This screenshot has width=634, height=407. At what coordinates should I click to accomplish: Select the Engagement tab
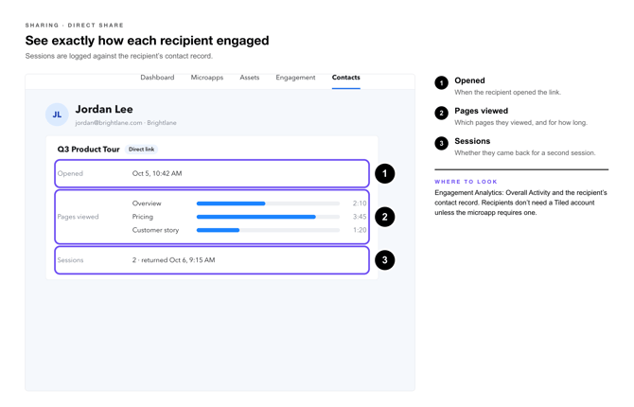(x=295, y=78)
